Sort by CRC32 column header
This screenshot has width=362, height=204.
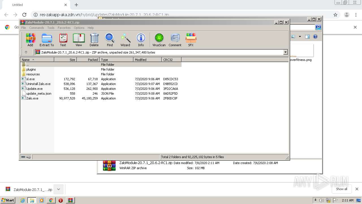[171, 60]
